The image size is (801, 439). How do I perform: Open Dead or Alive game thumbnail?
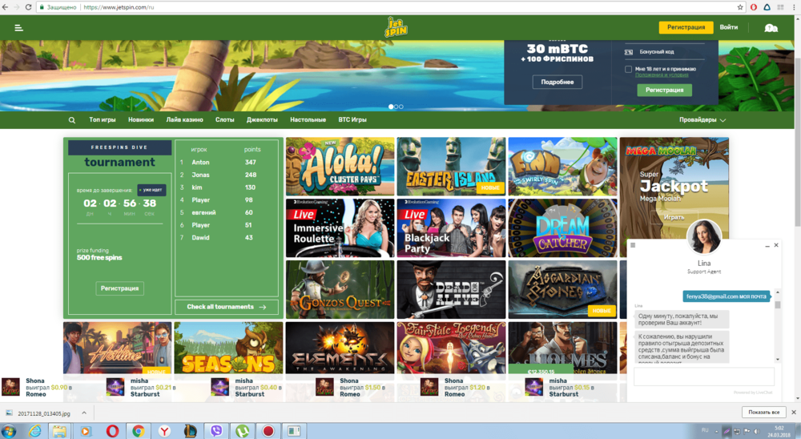click(451, 290)
